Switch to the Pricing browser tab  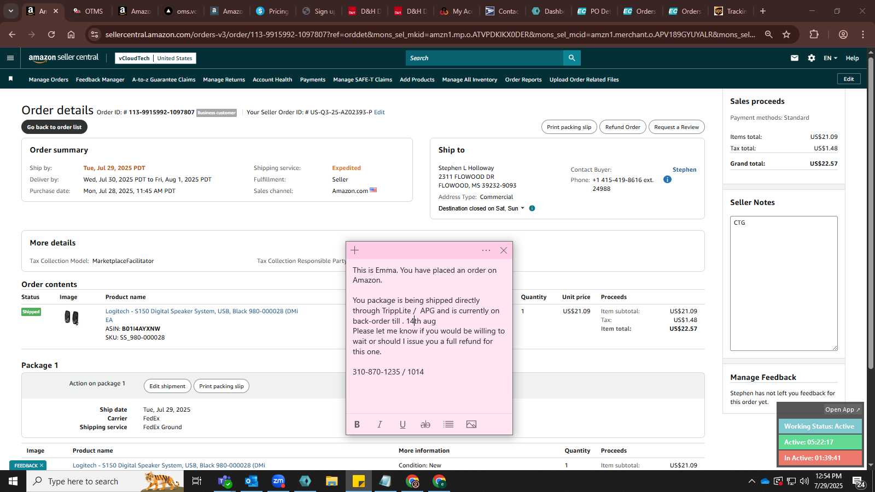pyautogui.click(x=272, y=11)
